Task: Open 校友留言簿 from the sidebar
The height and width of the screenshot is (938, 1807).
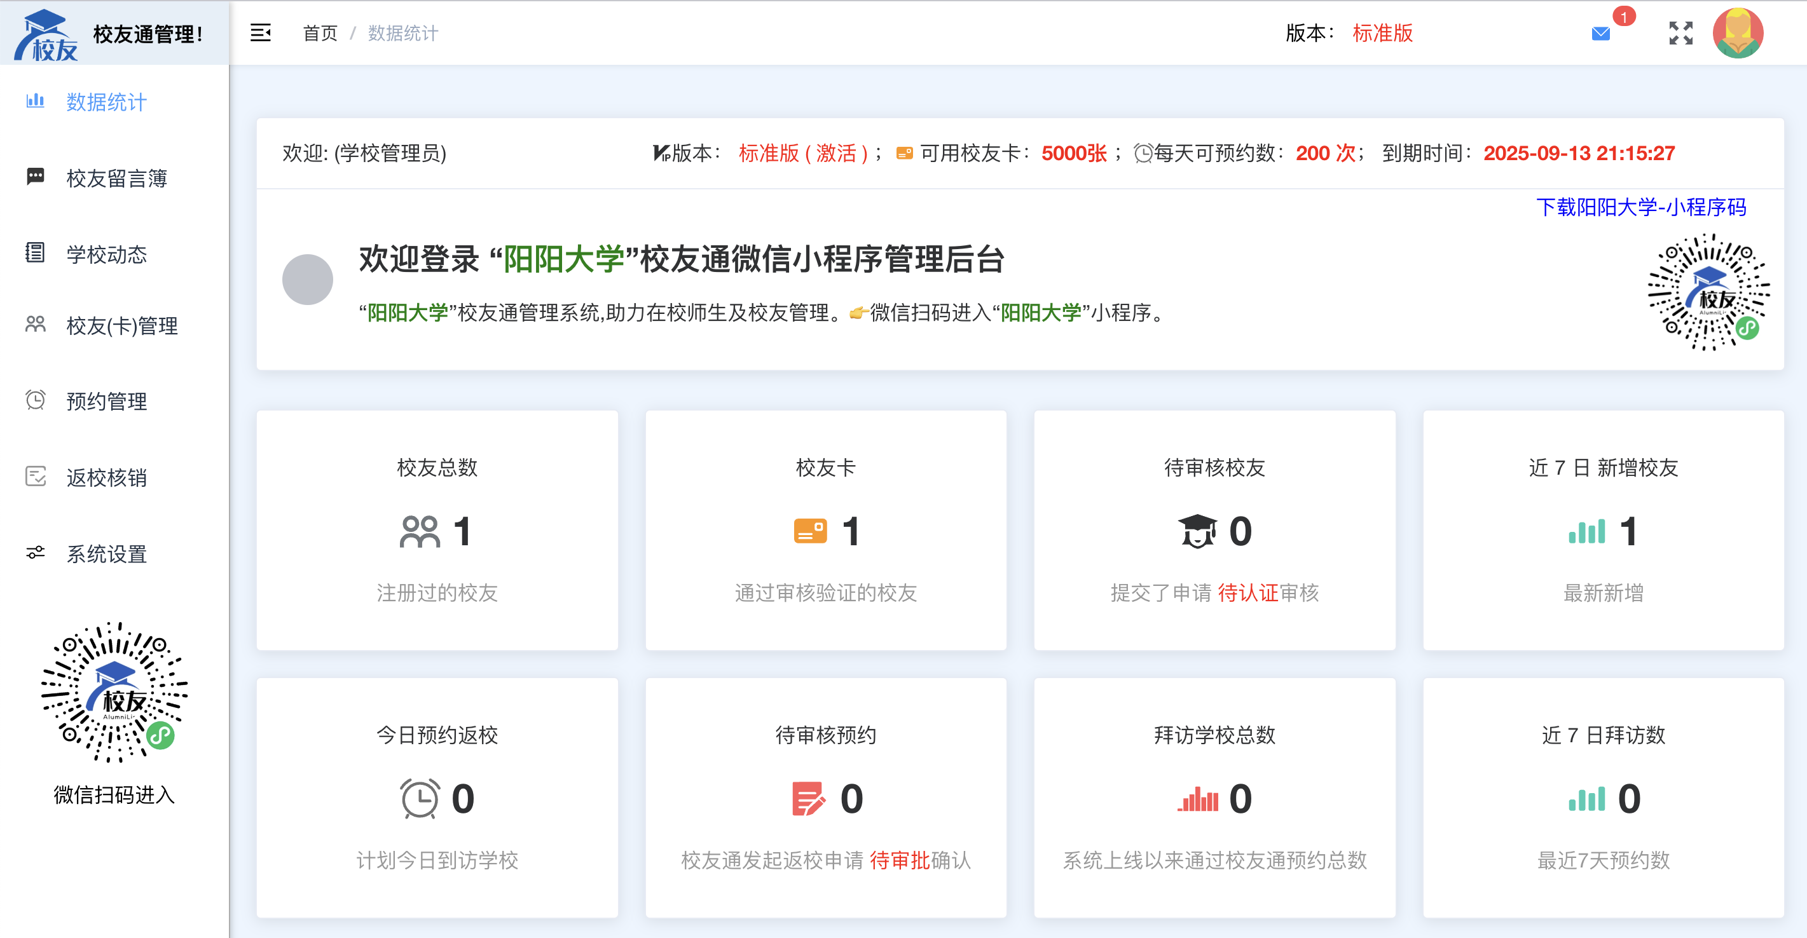Action: (x=116, y=178)
